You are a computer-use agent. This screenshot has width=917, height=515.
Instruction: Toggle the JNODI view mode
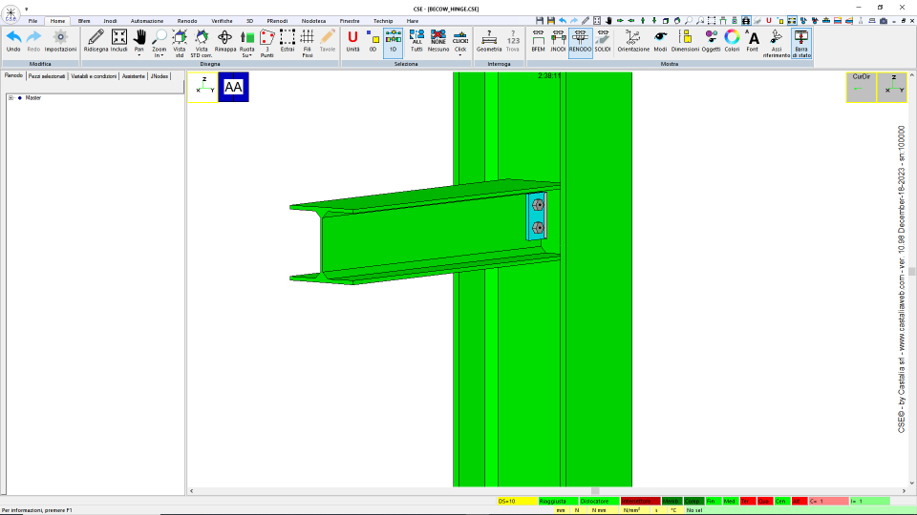pos(558,41)
